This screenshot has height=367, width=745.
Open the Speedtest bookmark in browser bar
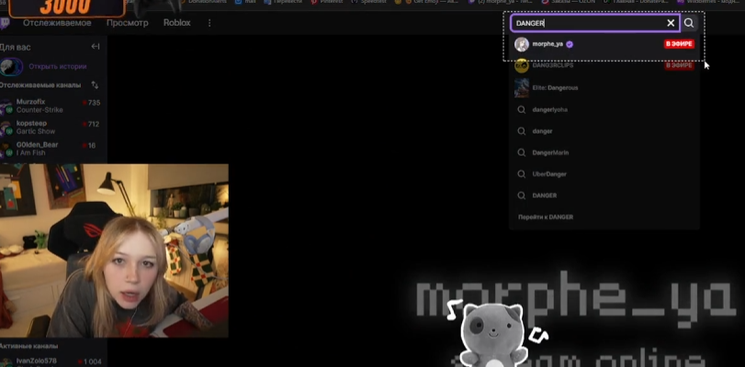tap(370, 2)
